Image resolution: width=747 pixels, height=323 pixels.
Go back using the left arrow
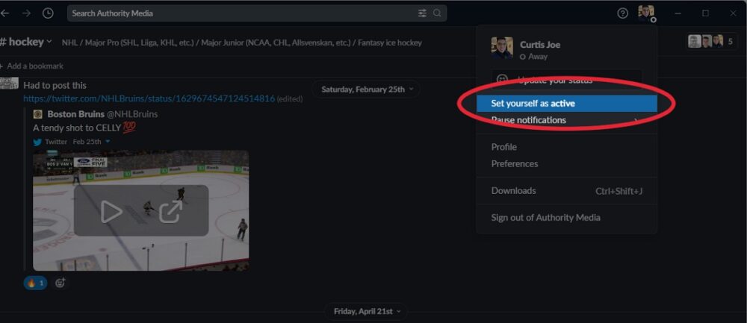point(5,13)
